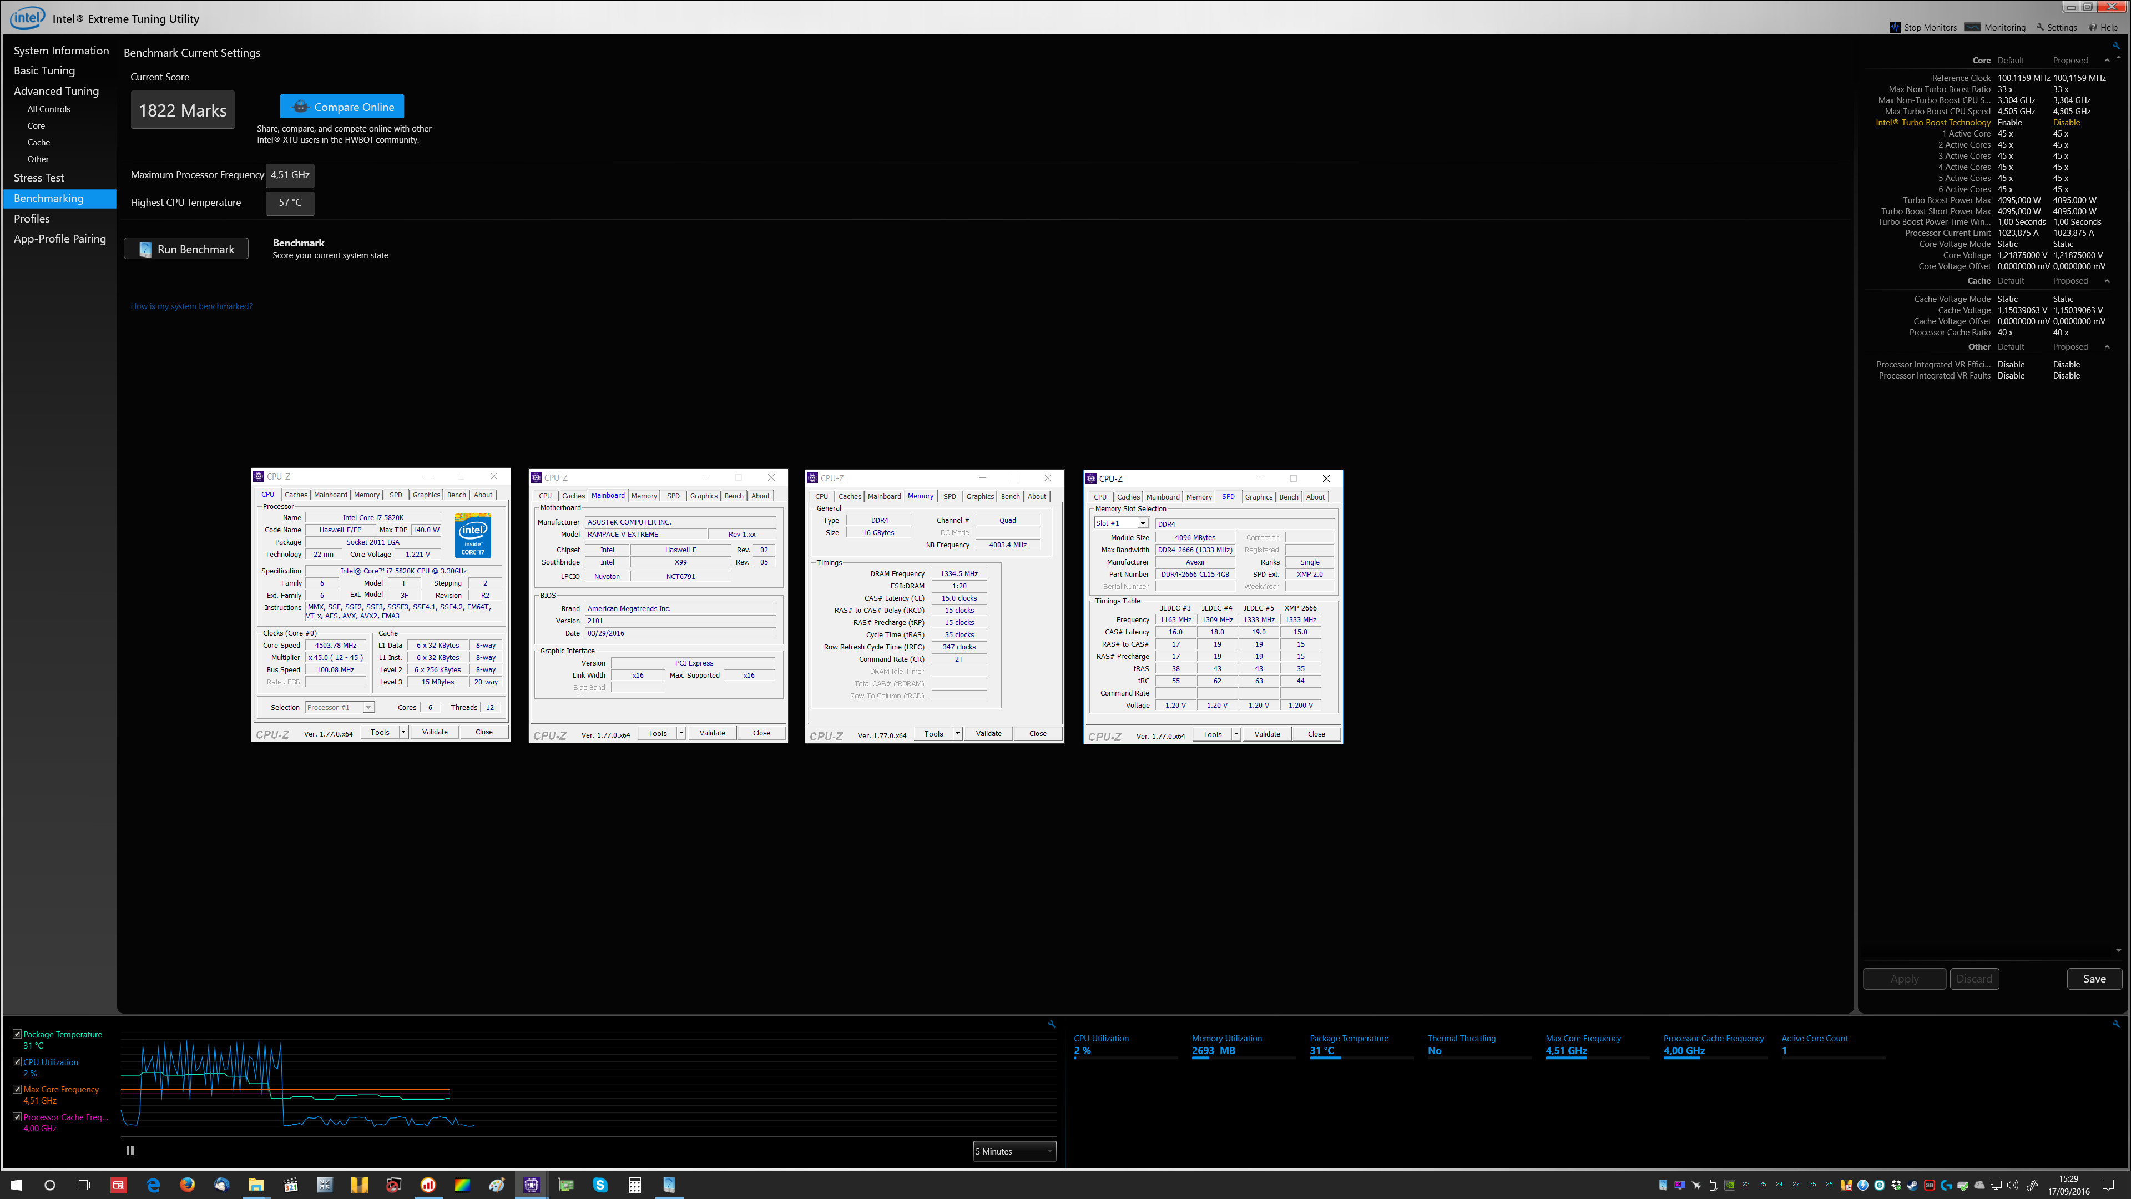The image size is (2131, 1199).
Task: Open App-Profile Pairing in the sidebar
Action: click(59, 238)
